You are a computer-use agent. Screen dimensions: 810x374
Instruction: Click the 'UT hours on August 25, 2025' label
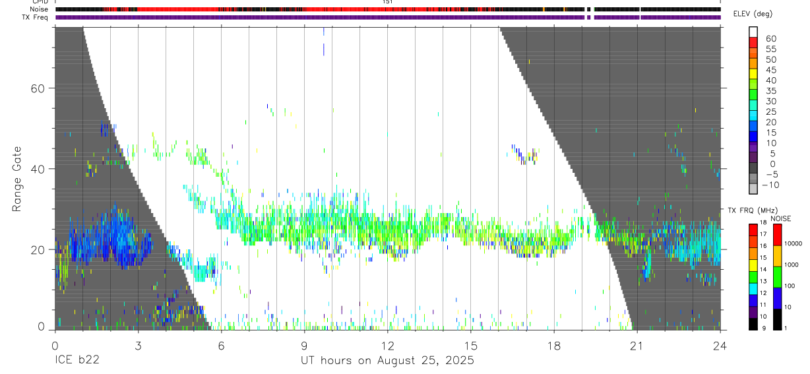(388, 361)
